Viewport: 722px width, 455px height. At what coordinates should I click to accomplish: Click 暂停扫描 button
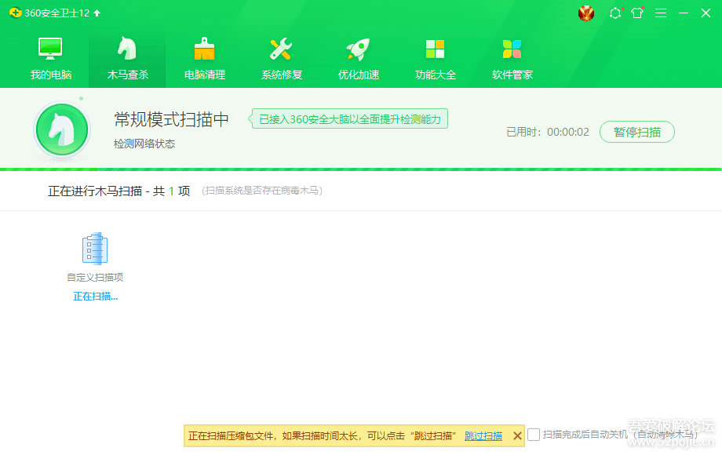636,132
